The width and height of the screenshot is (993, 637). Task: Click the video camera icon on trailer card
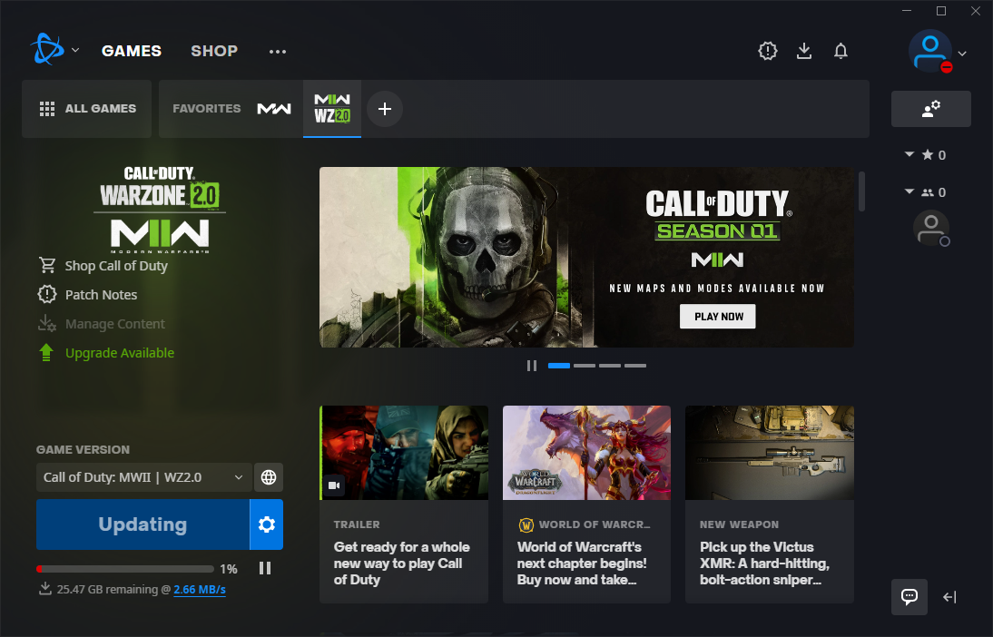(334, 485)
